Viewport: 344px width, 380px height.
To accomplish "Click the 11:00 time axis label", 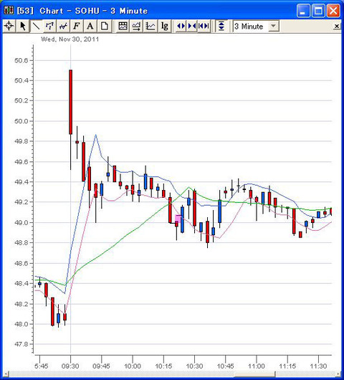I will click(257, 366).
